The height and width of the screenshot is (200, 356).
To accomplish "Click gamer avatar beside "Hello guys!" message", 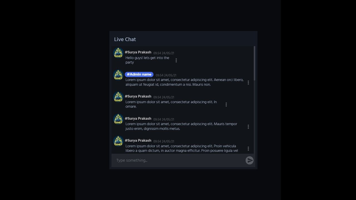I will pyautogui.click(x=118, y=53).
